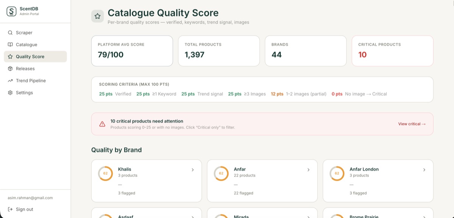Click the warning triangle icon in alert
The image size is (454, 218).
(x=102, y=124)
